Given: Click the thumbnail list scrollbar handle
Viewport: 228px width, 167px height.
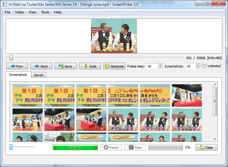Looking at the screenshot, I should tap(215, 101).
